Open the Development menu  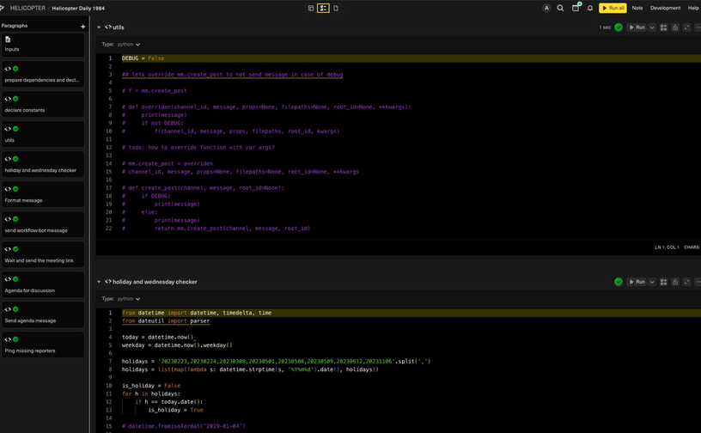[x=665, y=8]
